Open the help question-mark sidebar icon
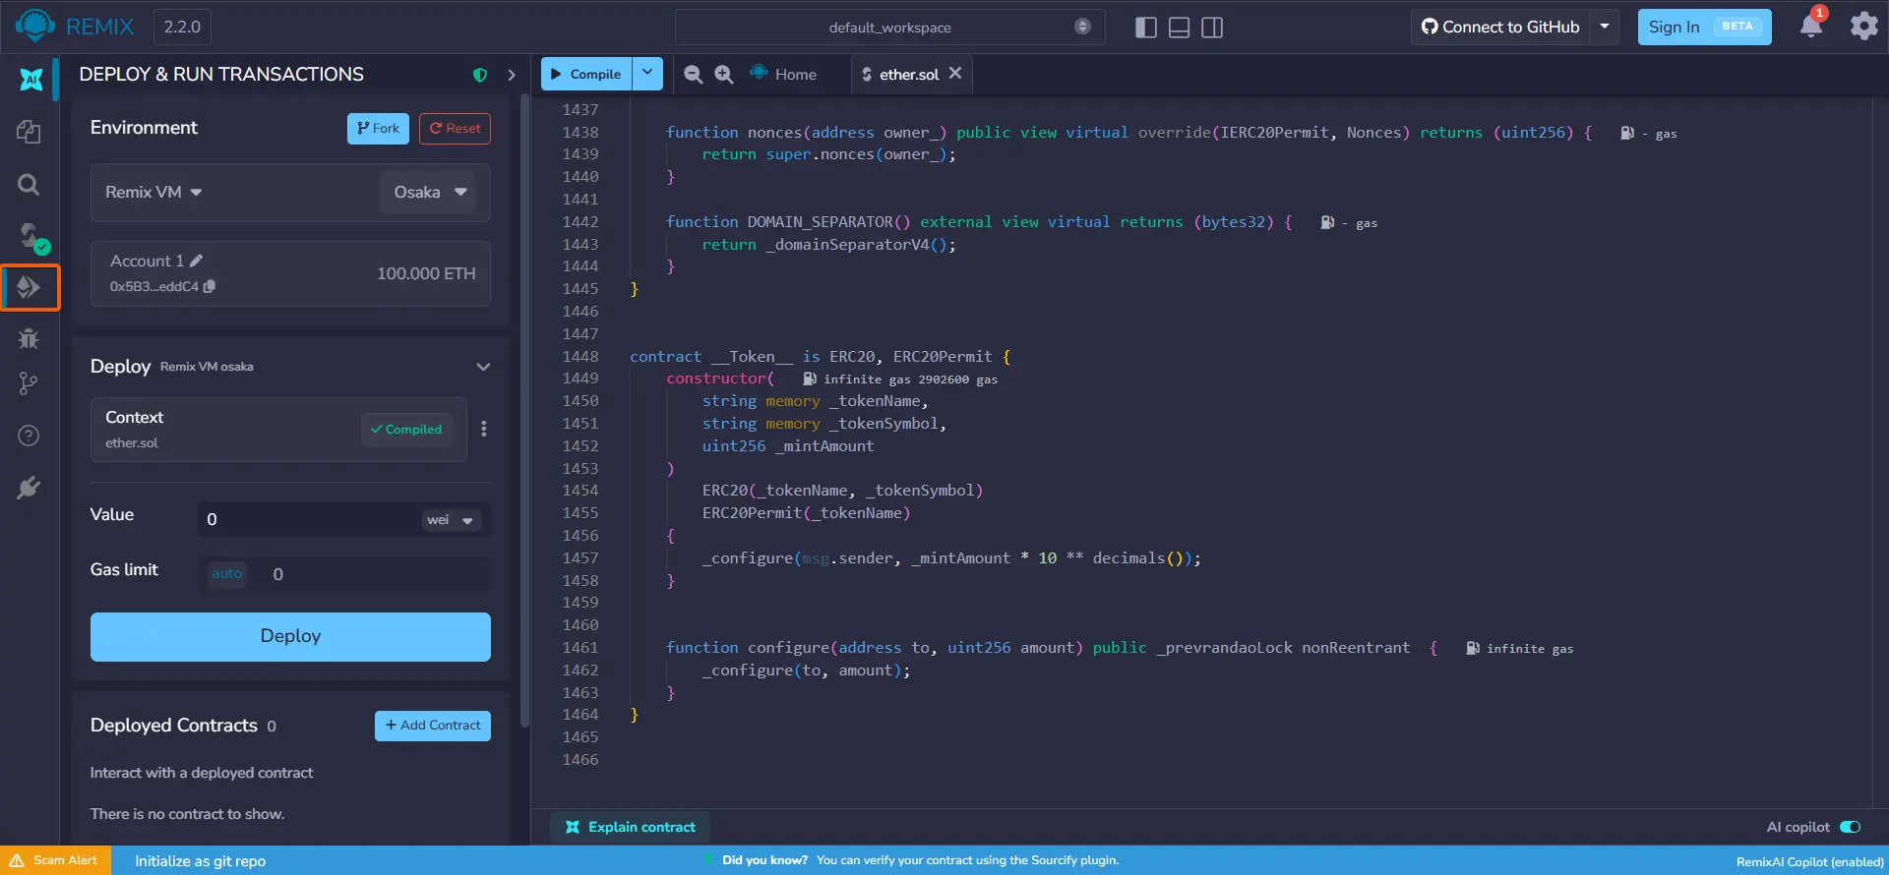This screenshot has width=1889, height=875. [29, 436]
